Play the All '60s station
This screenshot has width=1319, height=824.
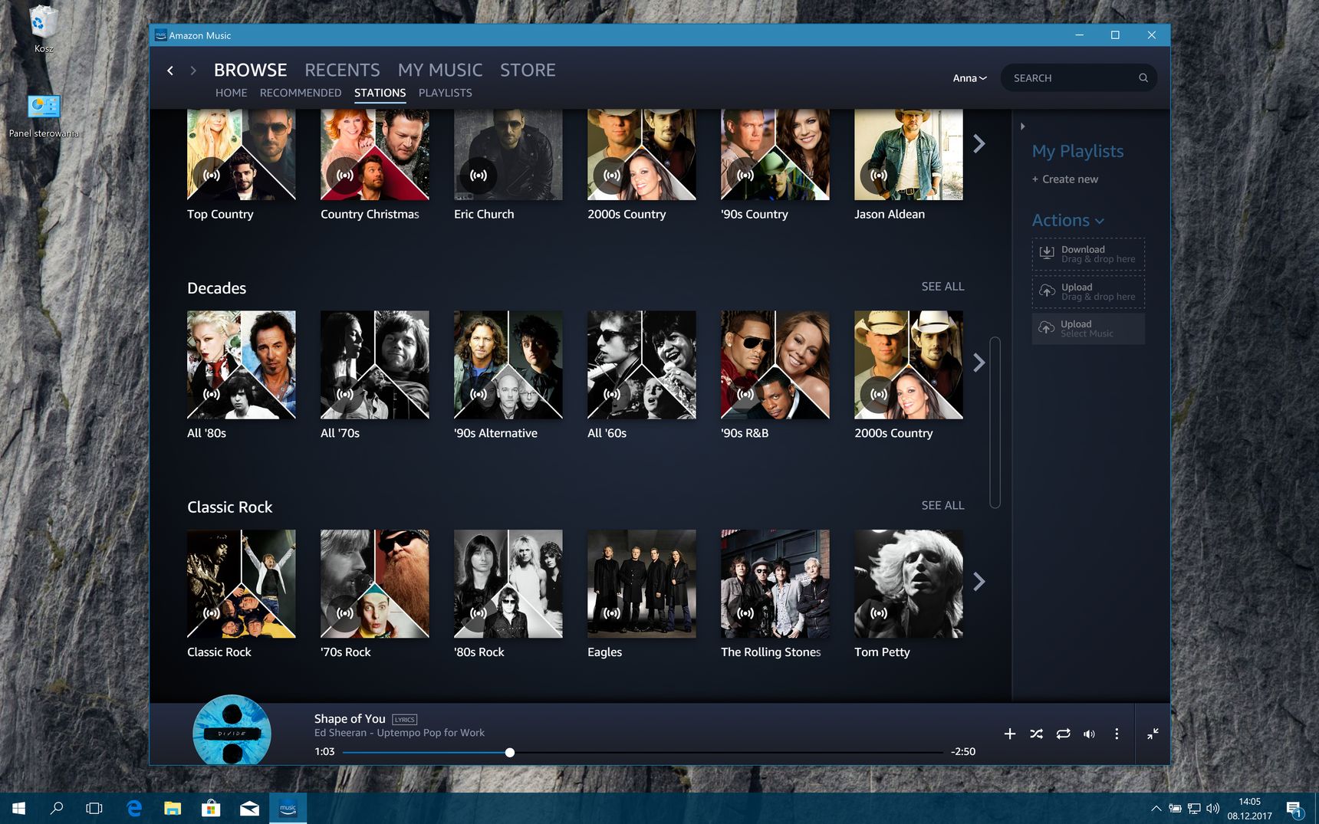[612, 394]
